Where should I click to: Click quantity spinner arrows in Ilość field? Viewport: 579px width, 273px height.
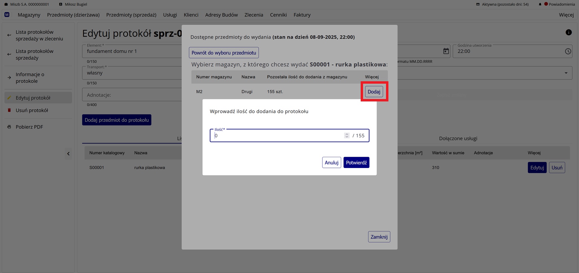coord(347,136)
